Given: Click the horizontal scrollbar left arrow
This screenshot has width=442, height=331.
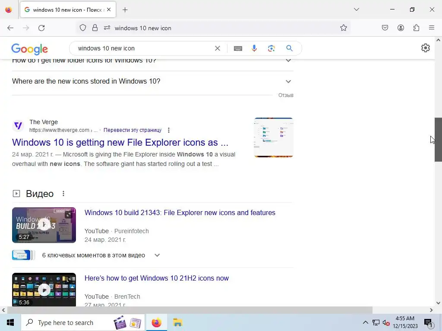Looking at the screenshot, I should tap(3, 310).
